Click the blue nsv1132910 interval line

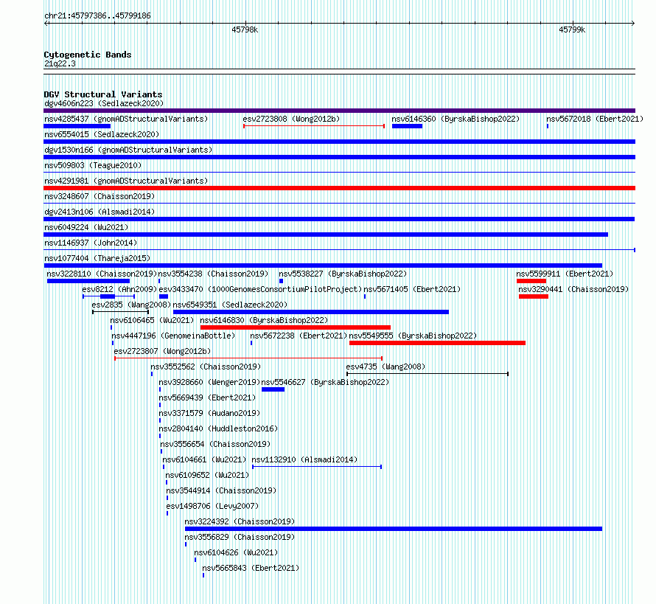[x=317, y=467]
